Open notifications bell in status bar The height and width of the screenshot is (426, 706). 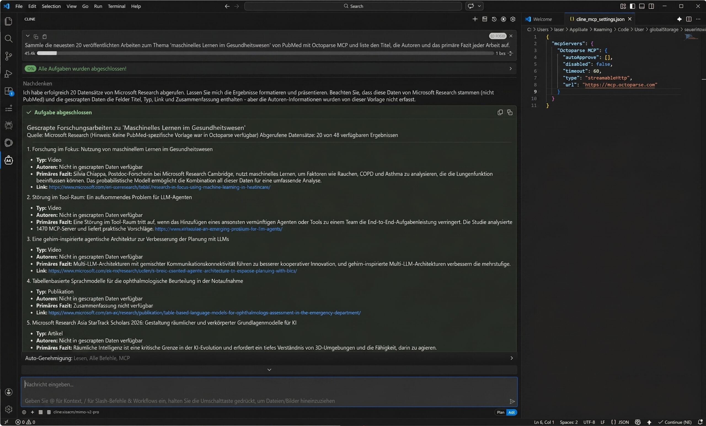click(700, 422)
